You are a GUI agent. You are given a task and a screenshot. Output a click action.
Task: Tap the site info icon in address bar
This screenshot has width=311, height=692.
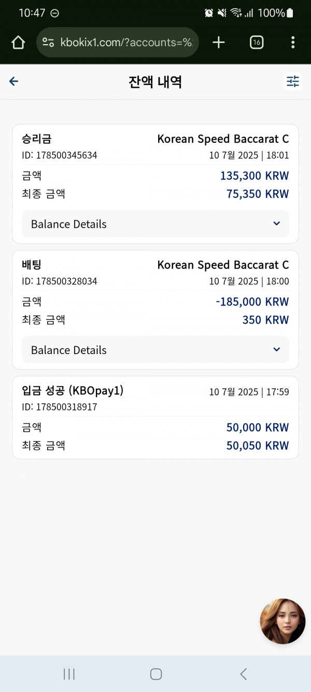(48, 43)
